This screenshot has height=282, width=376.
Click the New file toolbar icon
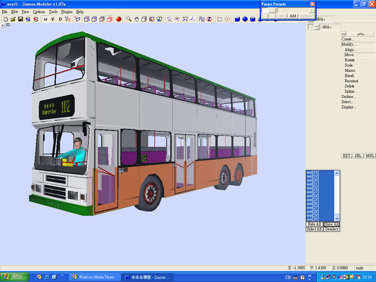pos(5,19)
